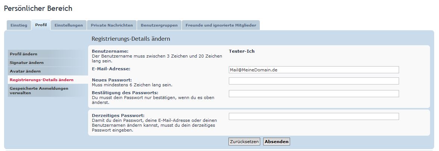The width and height of the screenshot is (439, 151).
Task: Click Profil ändern in the sidebar
Action: pos(24,54)
